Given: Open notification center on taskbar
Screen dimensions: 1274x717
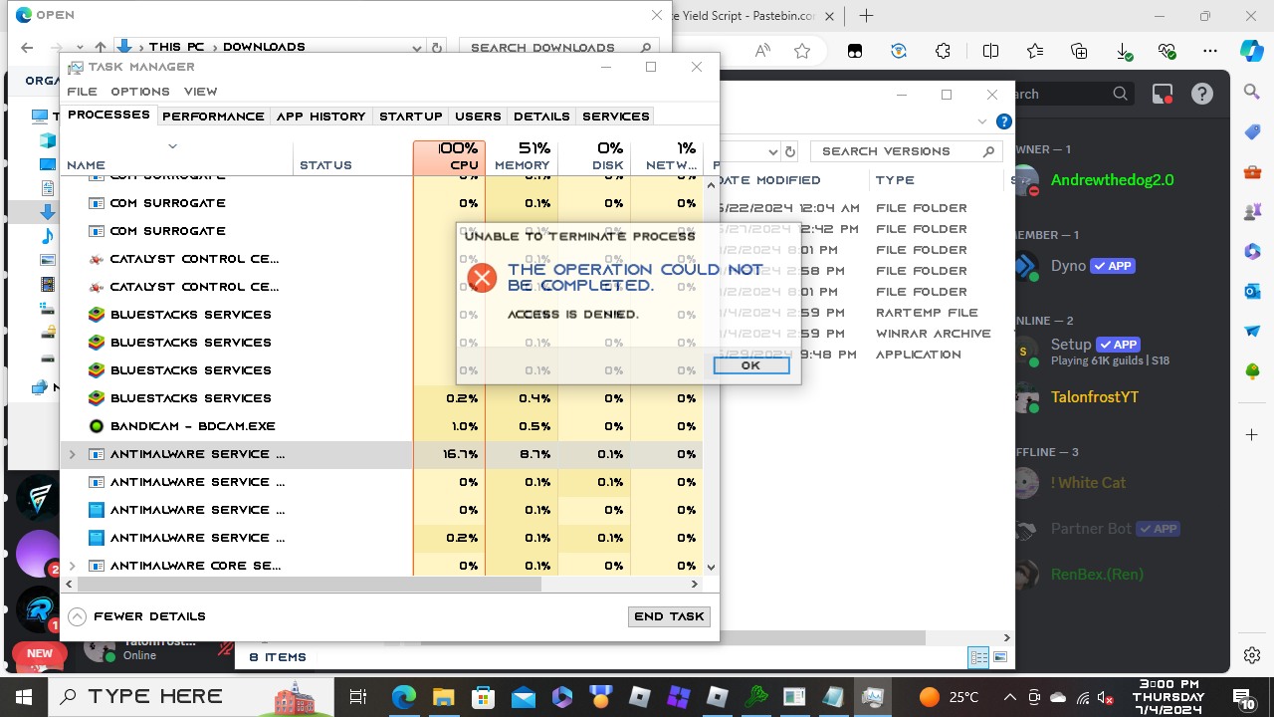Looking at the screenshot, I should [x=1244, y=697].
